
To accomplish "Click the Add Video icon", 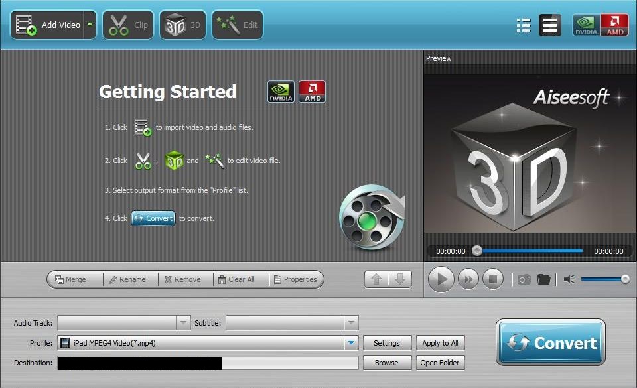I will (24, 25).
